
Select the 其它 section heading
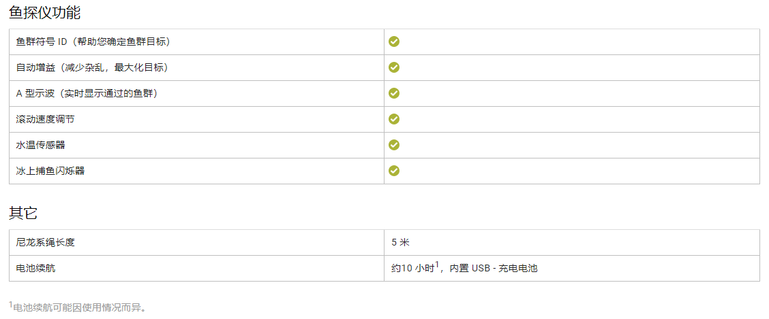click(23, 213)
